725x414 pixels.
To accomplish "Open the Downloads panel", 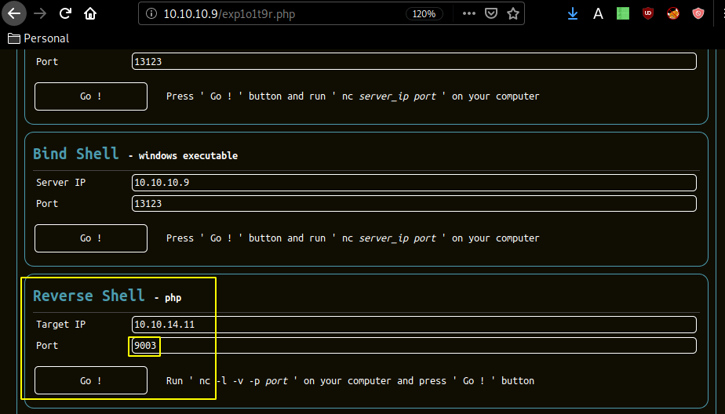I will tap(573, 13).
